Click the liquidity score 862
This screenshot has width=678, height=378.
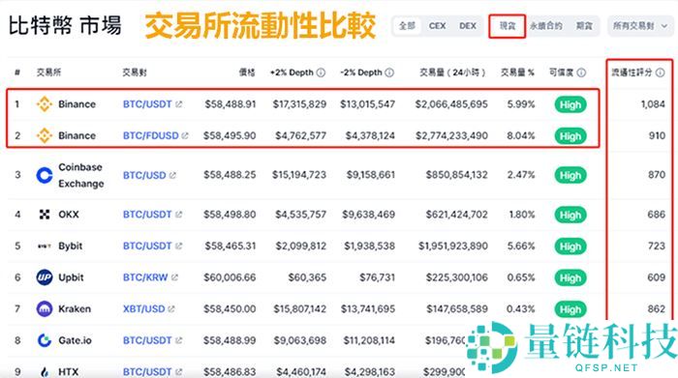pos(657,309)
